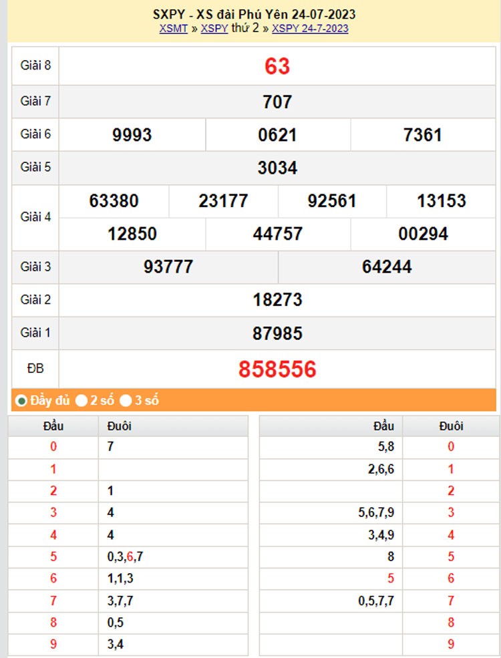Screen dimensions: 501x658
Task: Click Giải 6 number 9993
Action: (x=132, y=135)
